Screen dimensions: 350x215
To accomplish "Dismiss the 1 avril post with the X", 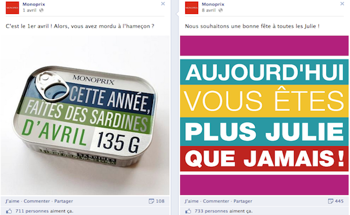I will point(163,4).
